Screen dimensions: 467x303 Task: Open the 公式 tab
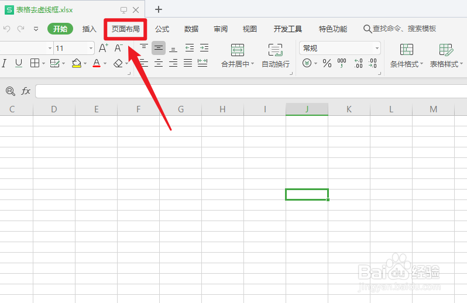(x=162, y=29)
